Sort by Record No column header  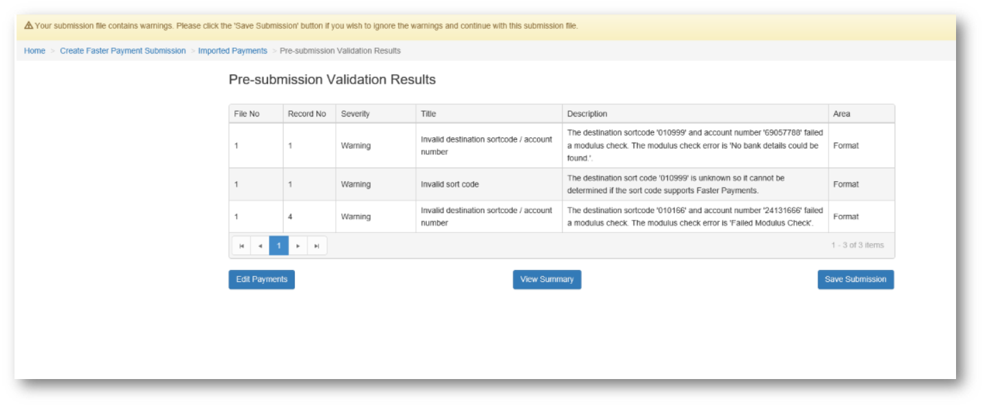[307, 114]
